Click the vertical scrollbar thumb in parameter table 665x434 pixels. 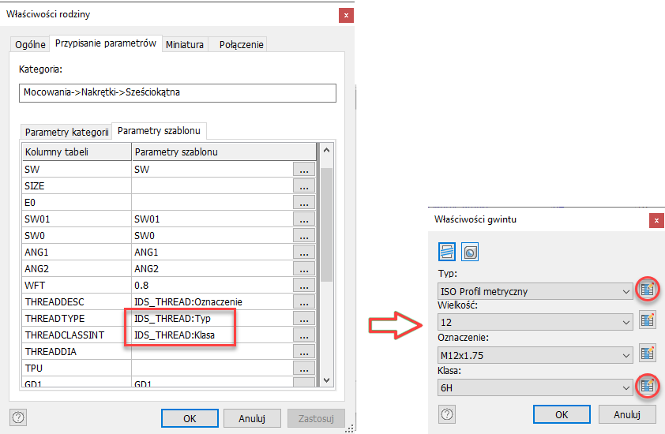coord(326,225)
